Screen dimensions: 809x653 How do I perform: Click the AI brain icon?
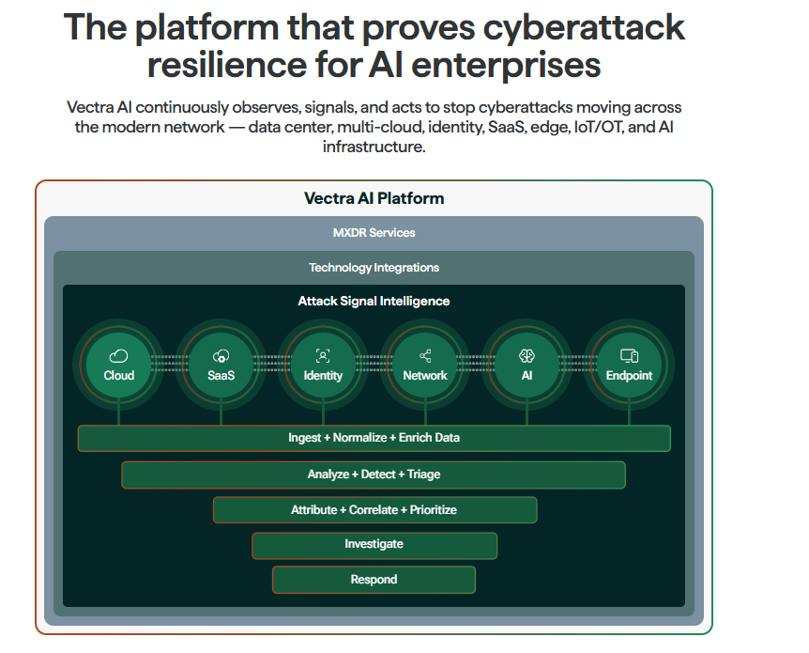(x=527, y=355)
